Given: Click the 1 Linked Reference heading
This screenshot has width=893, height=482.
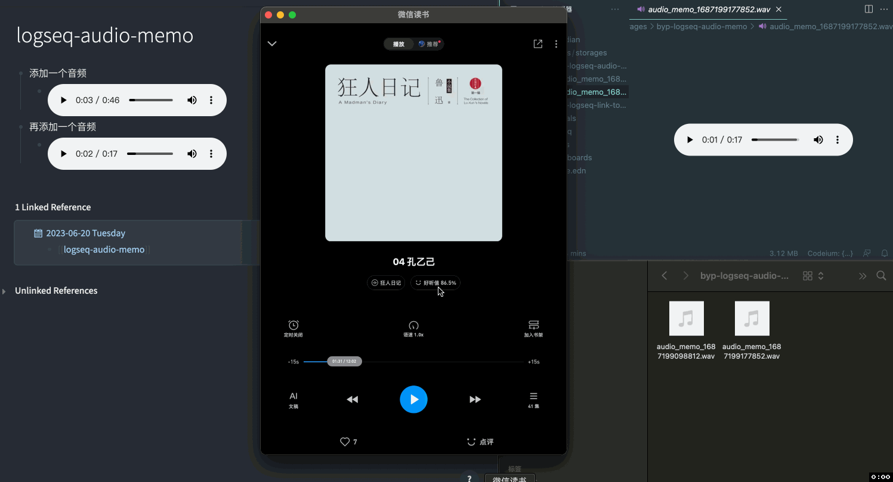Looking at the screenshot, I should (53, 207).
